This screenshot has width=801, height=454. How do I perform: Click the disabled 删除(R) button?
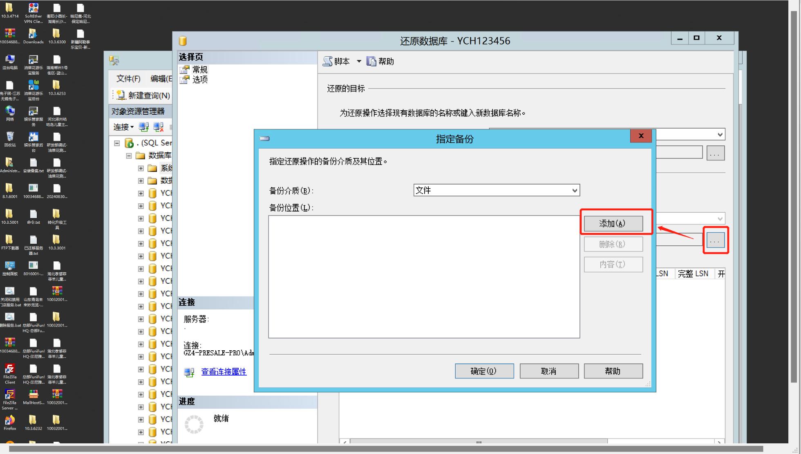[x=613, y=244]
